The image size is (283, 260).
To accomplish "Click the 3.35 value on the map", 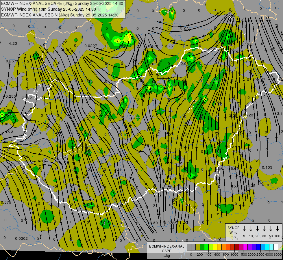I will (x=251, y=186).
